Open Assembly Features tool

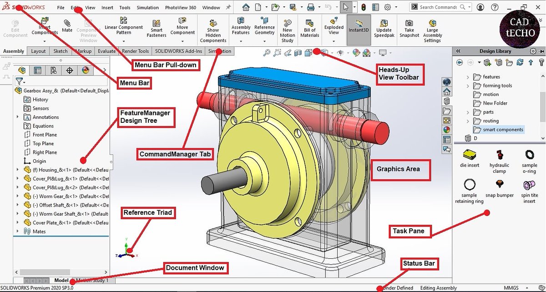click(241, 26)
